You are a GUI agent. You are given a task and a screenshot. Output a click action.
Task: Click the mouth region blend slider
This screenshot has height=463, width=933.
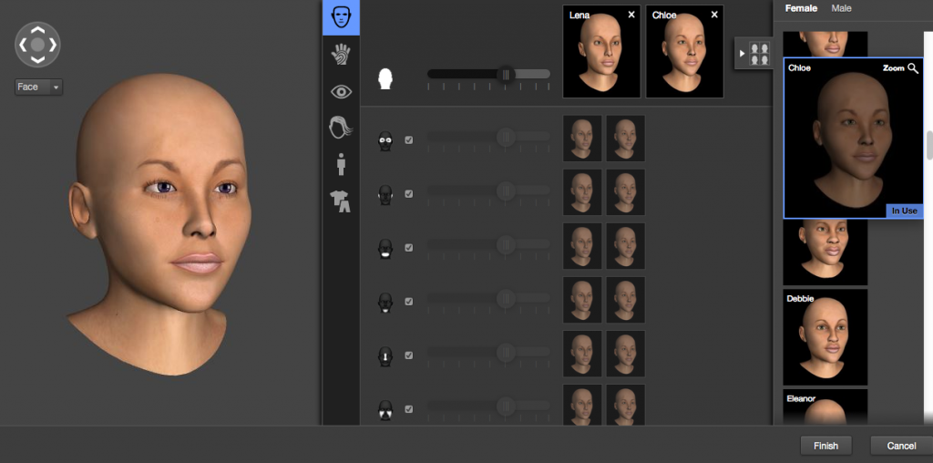click(488, 244)
